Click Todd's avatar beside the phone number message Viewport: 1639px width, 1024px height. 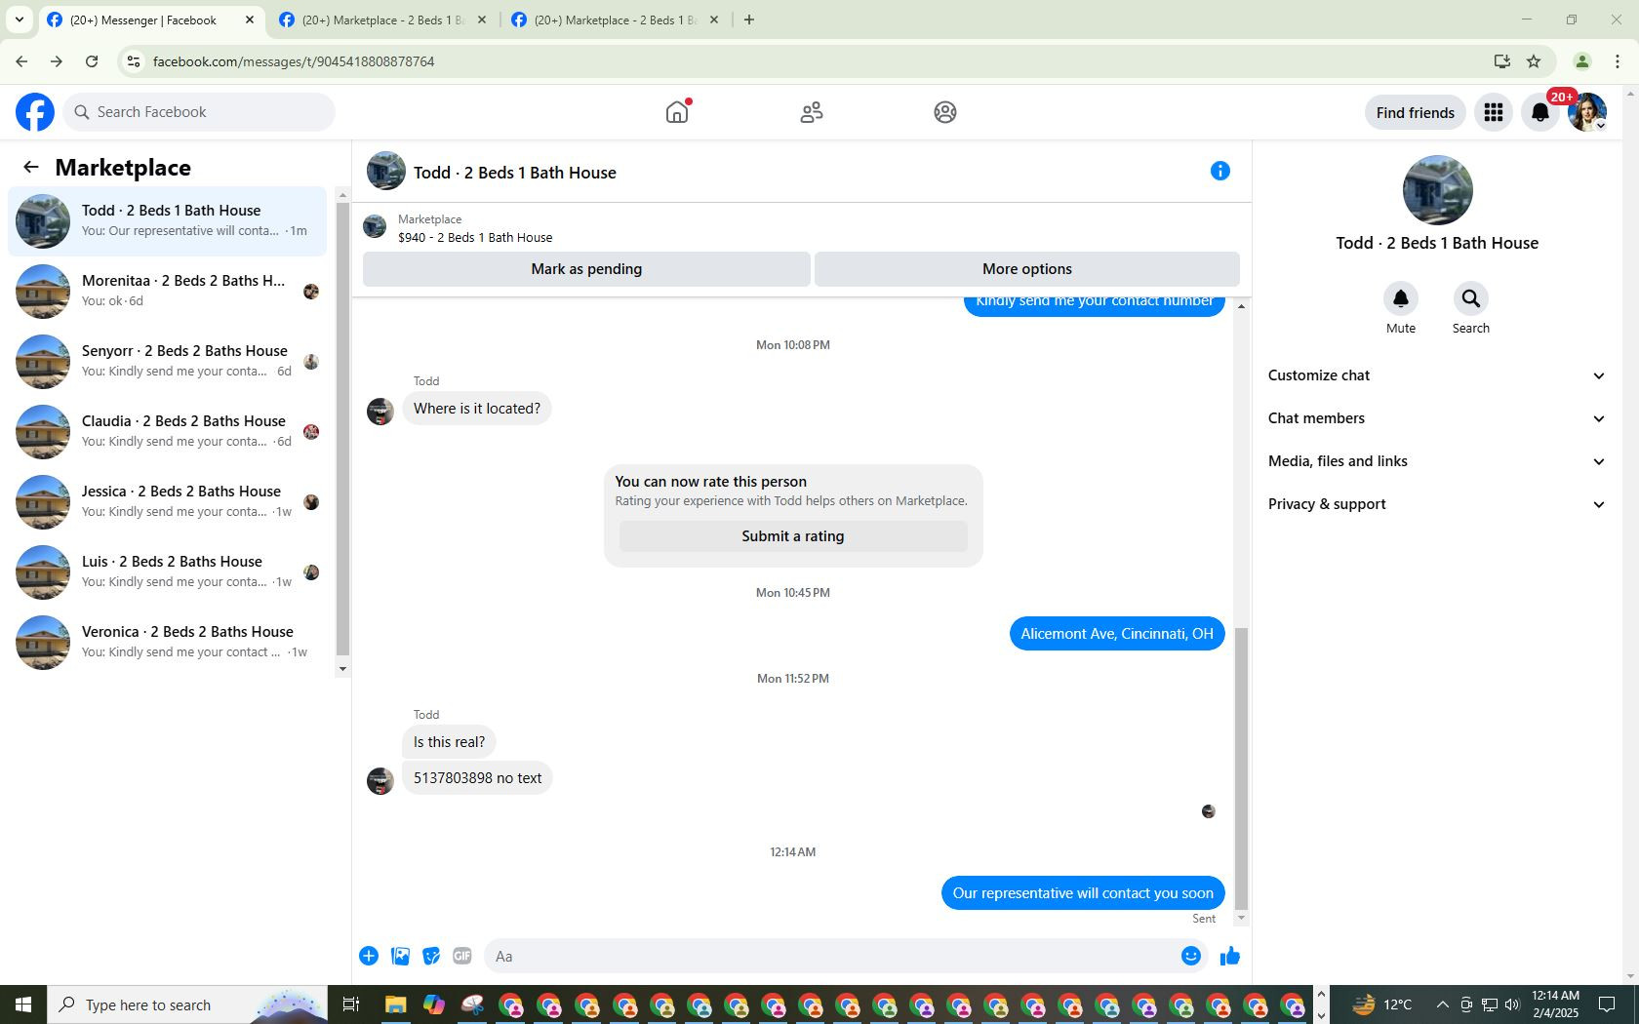tap(380, 781)
